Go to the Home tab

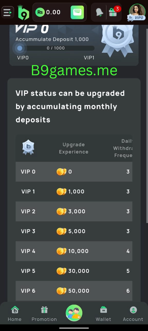tap(15, 314)
